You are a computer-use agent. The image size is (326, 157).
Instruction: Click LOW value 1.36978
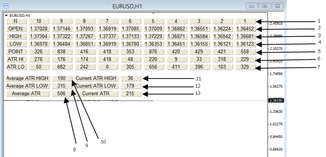coord(39,44)
